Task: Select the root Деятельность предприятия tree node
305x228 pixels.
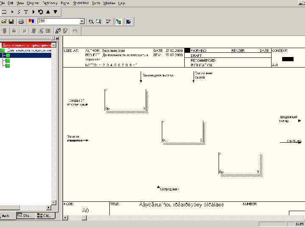Action: point(29,50)
